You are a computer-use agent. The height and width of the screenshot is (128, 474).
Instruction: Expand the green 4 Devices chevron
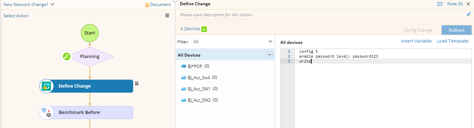pyautogui.click(x=204, y=29)
